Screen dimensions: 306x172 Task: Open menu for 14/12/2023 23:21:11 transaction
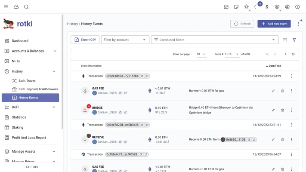(291, 125)
